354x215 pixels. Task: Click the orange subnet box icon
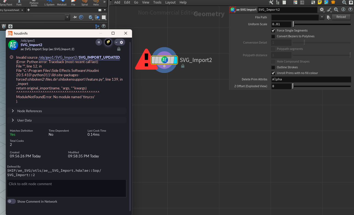[x=333, y=2]
